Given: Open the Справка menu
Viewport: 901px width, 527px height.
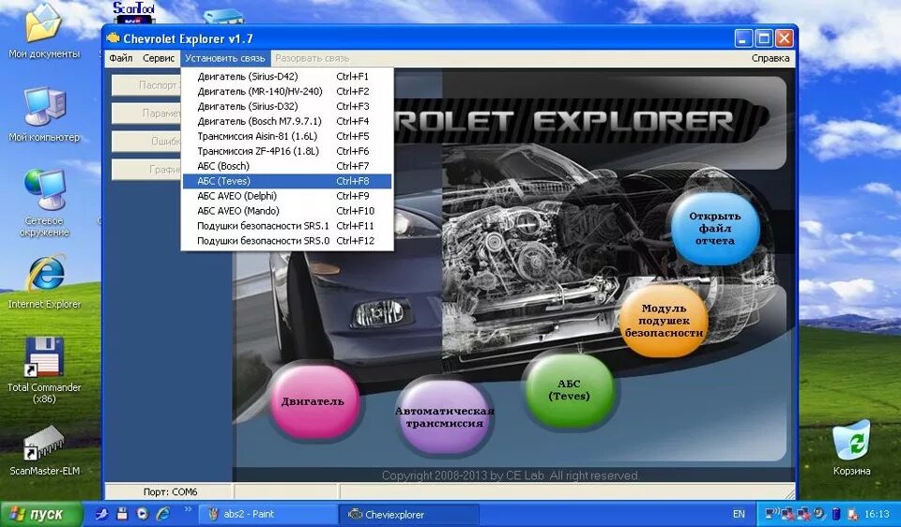Looking at the screenshot, I should (770, 58).
